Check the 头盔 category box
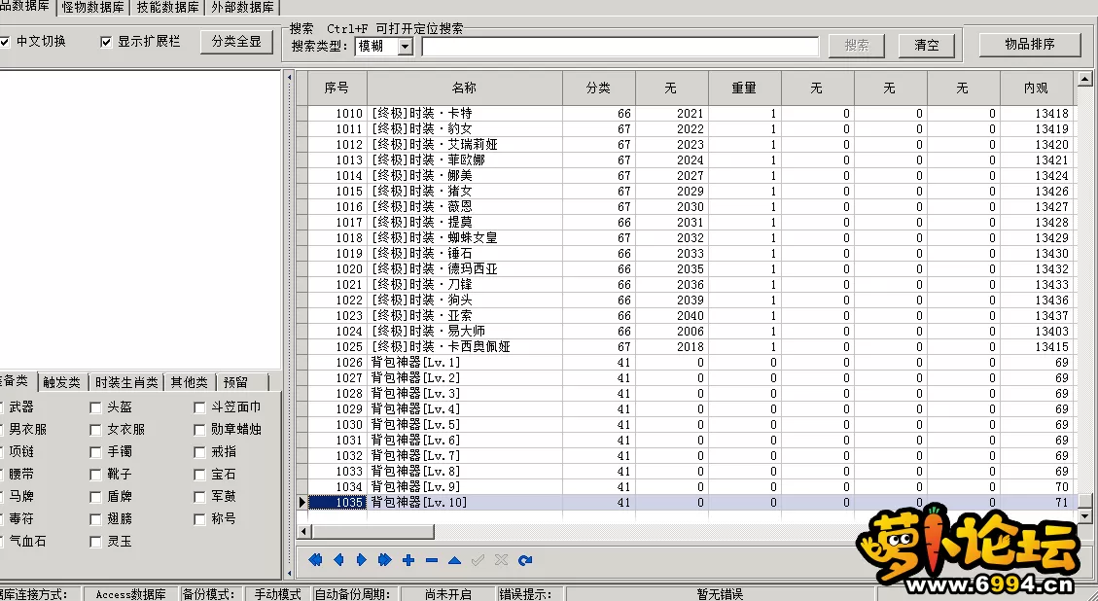 click(x=96, y=407)
